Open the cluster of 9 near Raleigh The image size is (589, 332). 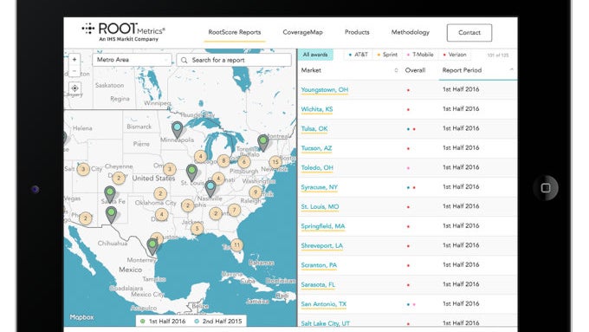256,192
